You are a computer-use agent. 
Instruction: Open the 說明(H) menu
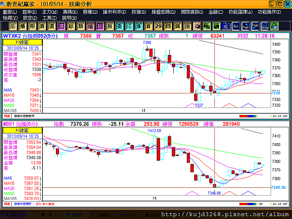tap(69, 18)
